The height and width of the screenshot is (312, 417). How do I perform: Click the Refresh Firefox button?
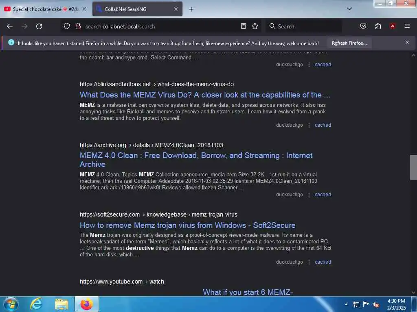[349, 43]
